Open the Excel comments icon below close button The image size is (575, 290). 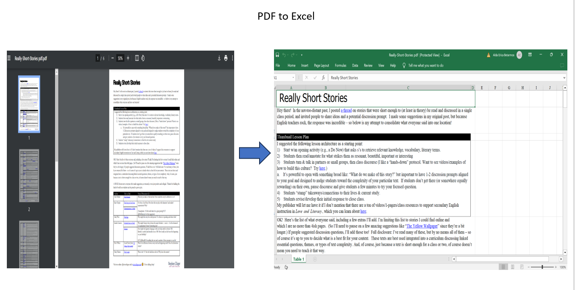[x=562, y=65]
